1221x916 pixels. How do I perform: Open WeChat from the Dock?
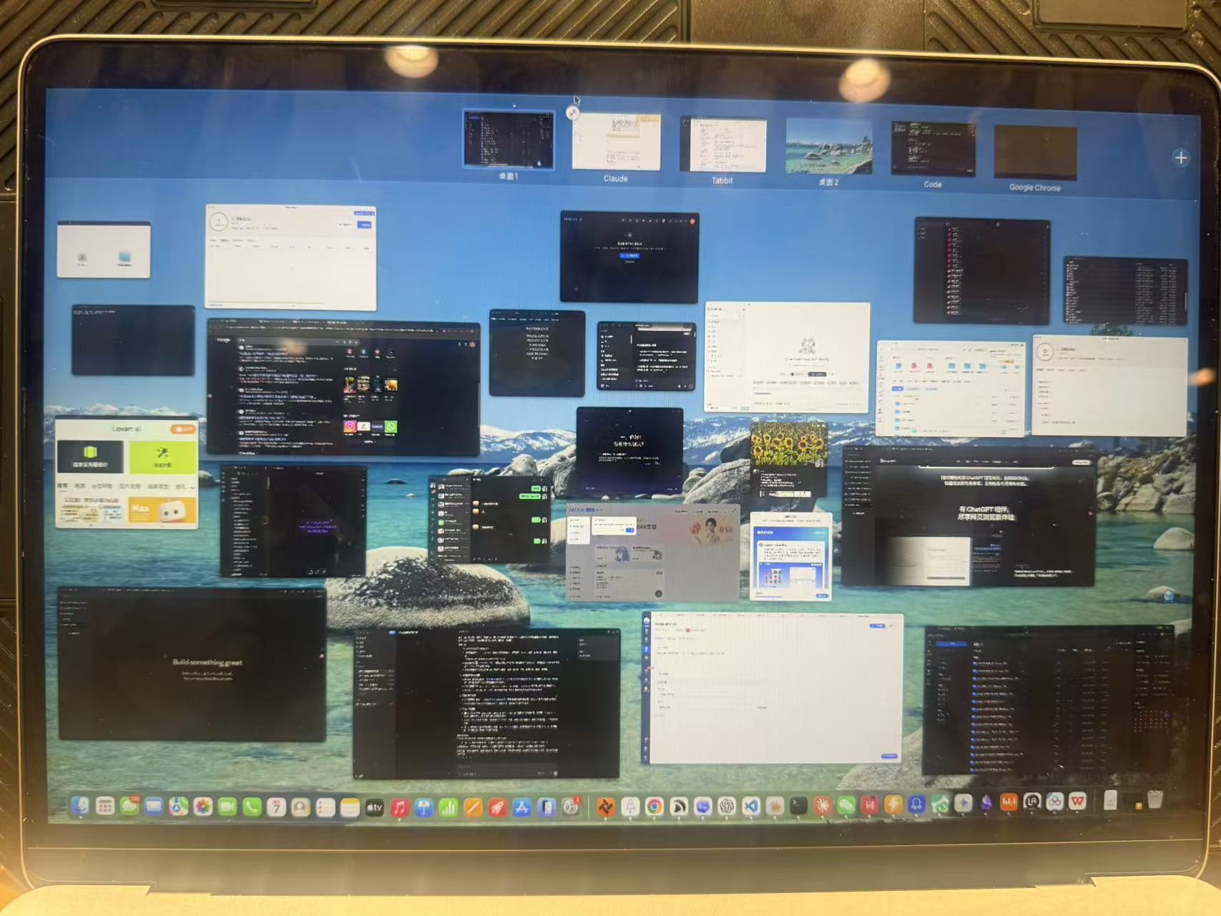846,805
